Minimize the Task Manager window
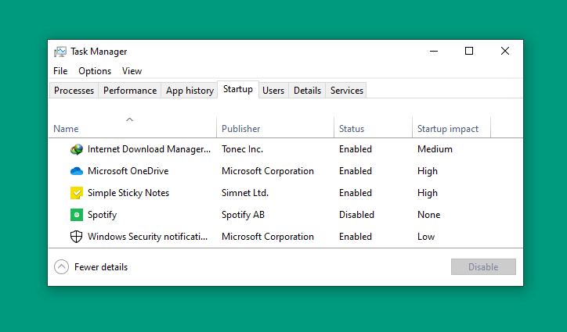Image resolution: width=567 pixels, height=332 pixels. tap(434, 52)
